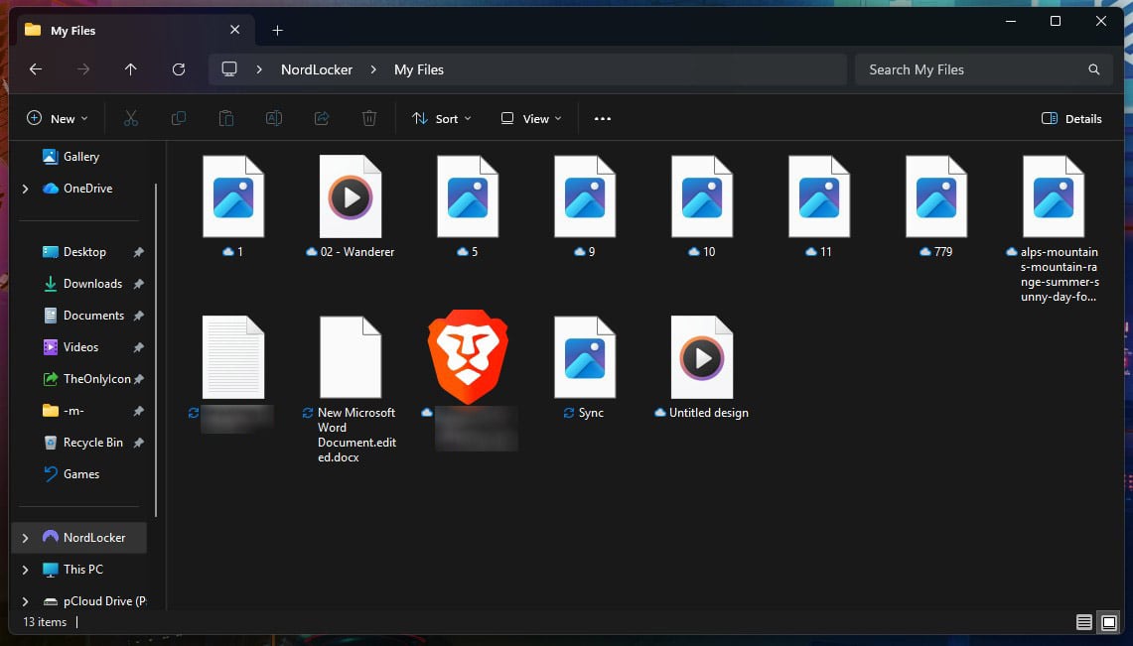Expand the This PC tree node
The image size is (1133, 646).
[25, 570]
